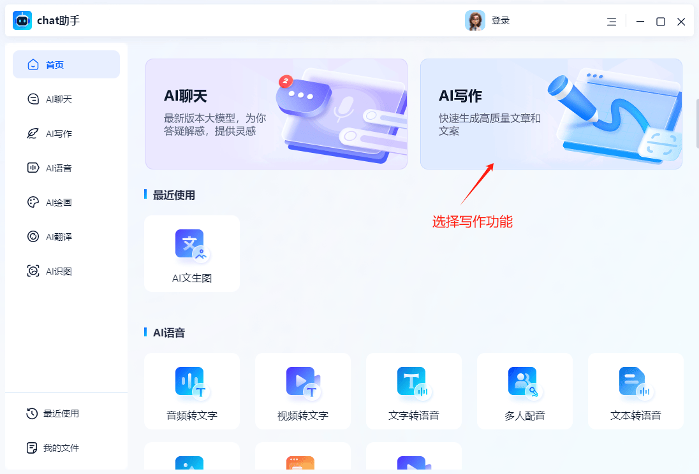
Task: Open the 音频转文字 tool icon
Action: 191,383
